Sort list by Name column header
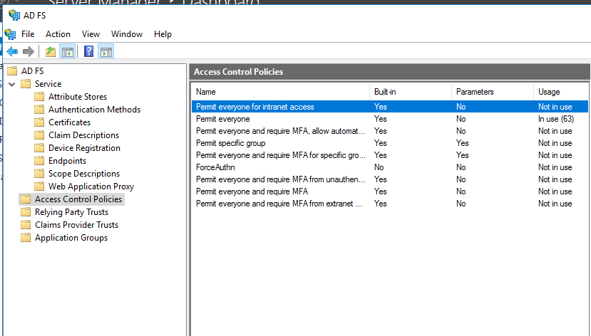 coord(280,91)
